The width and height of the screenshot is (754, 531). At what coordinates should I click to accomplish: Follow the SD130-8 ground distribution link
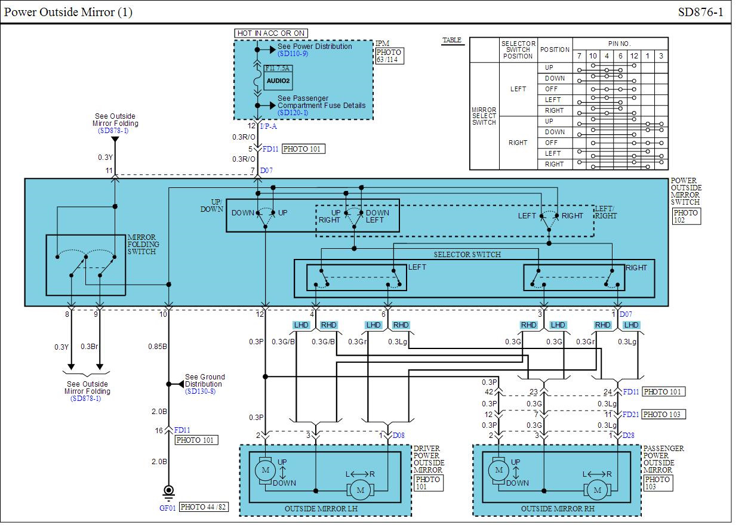pyautogui.click(x=200, y=391)
